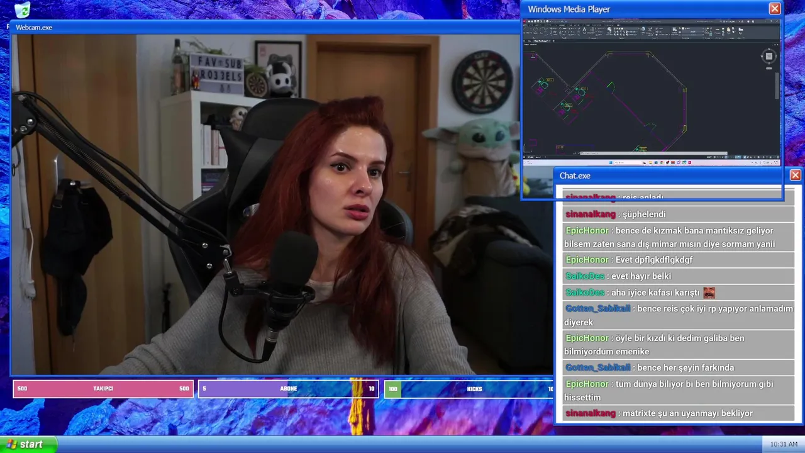
Task: Click EpicHonor's 'bence de kızmak' message
Action: (678, 237)
